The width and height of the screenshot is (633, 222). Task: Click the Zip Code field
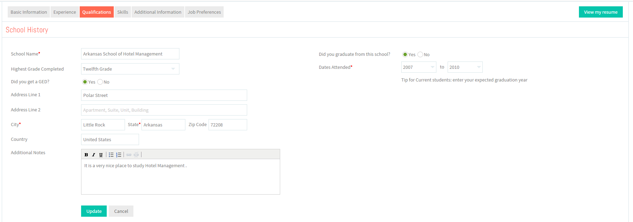(228, 125)
